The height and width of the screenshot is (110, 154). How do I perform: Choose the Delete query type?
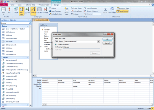46,10
